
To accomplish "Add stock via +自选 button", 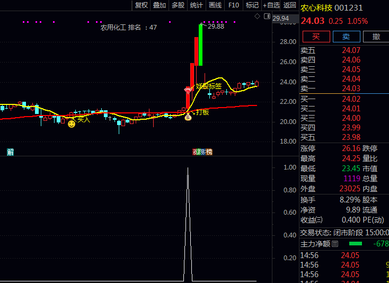I will [271, 5].
